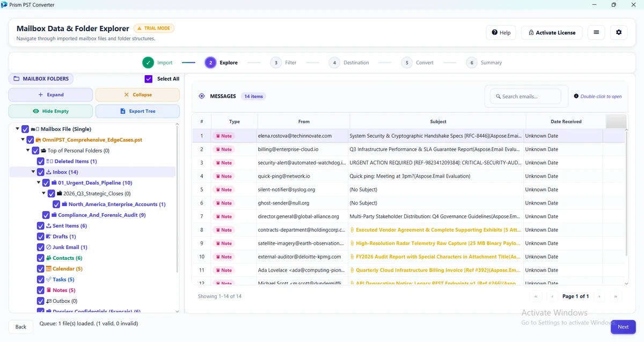The height and width of the screenshot is (342, 644).
Task: Go to the Filter wizard step
Action: pos(283,63)
